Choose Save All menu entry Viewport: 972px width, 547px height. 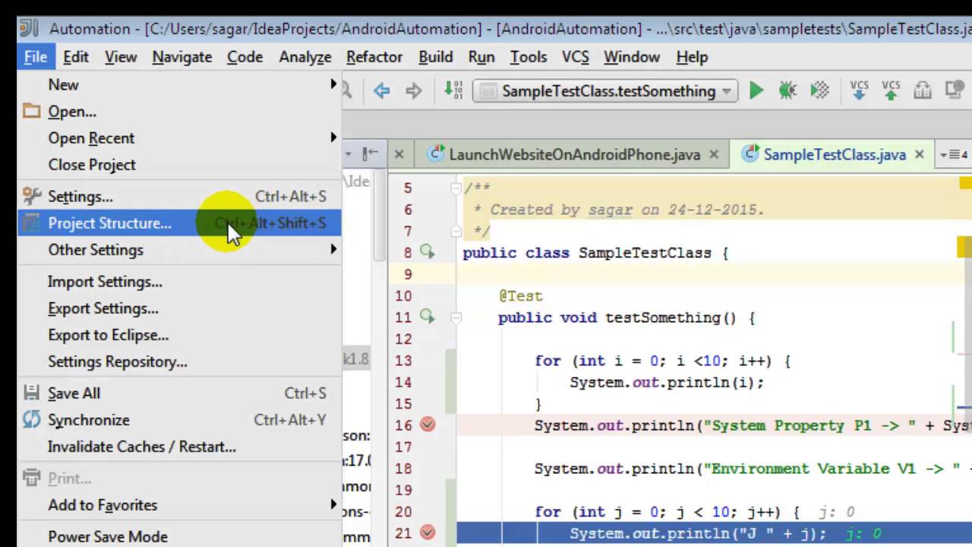pyautogui.click(x=179, y=393)
